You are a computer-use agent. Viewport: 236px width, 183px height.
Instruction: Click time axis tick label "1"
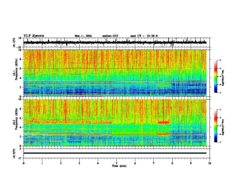(x=42, y=163)
